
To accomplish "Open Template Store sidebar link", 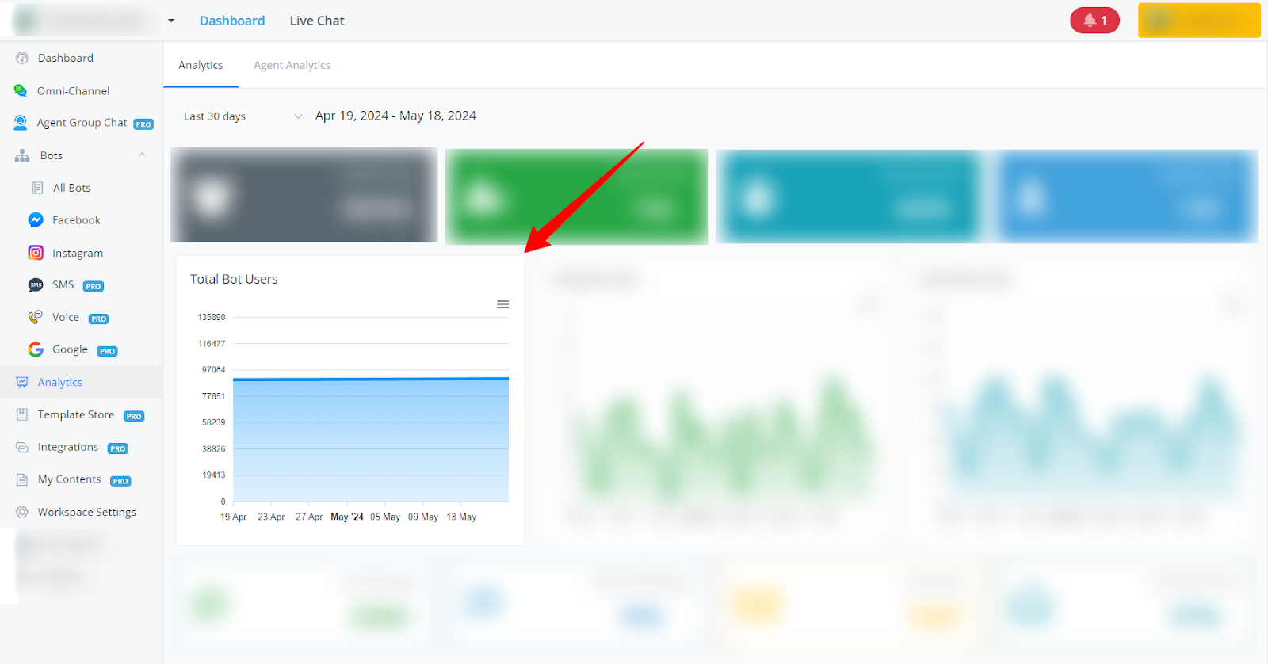I will pos(76,414).
